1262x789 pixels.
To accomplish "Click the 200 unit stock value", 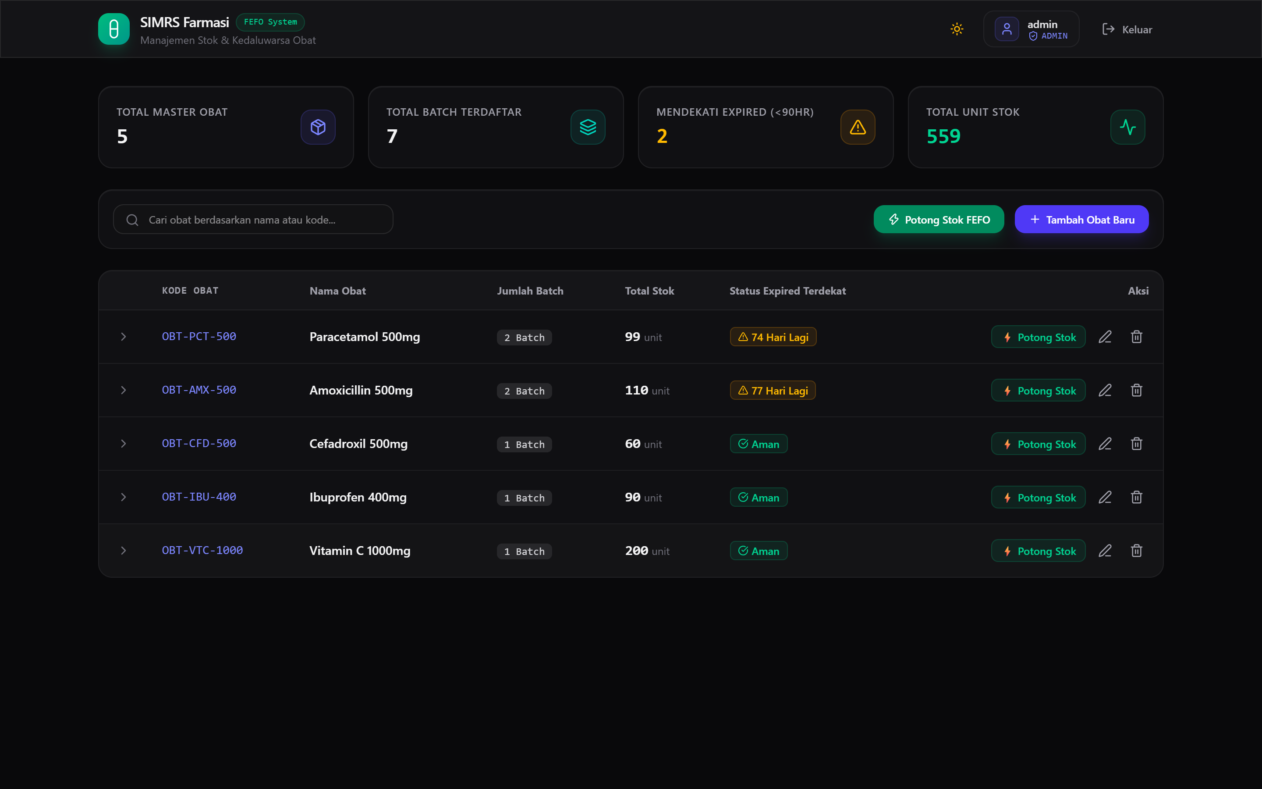I will point(647,551).
